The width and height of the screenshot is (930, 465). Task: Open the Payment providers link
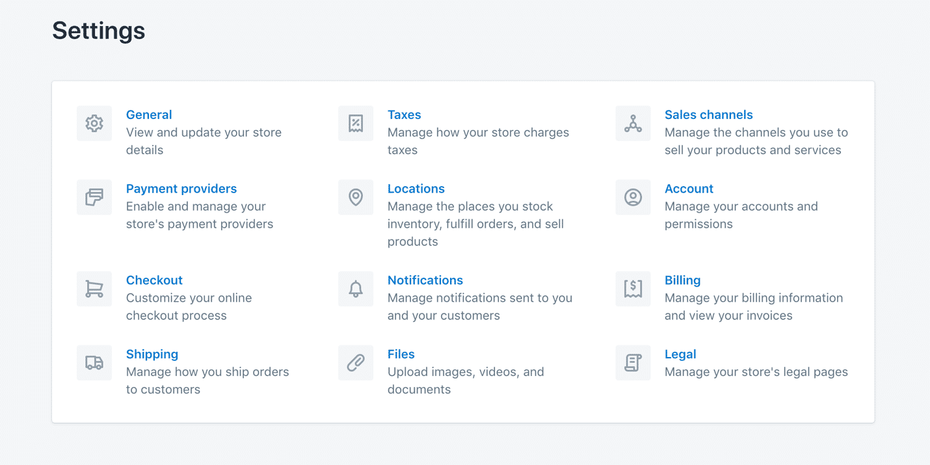(181, 189)
